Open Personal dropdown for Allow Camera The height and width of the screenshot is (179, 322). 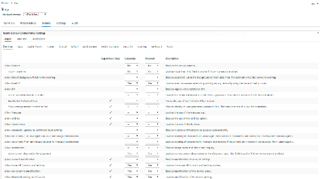click(152, 66)
